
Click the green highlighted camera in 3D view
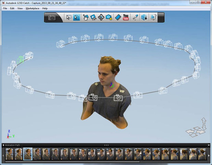pos(21,60)
